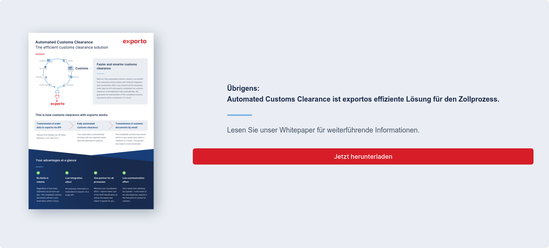Viewport: 549px width, 248px height.
Task: Click the line 'Automated Customs Clearance ist exportos effiziente Lösung'
Action: pyautogui.click(x=363, y=99)
